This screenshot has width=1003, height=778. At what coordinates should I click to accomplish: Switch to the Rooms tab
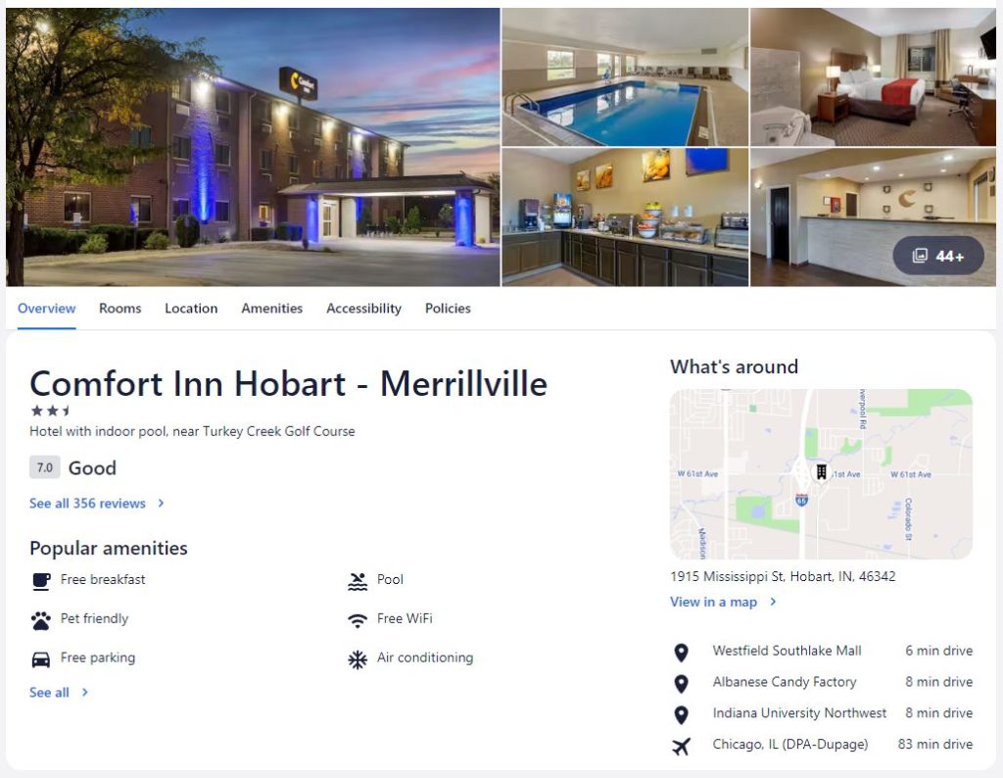click(x=120, y=309)
